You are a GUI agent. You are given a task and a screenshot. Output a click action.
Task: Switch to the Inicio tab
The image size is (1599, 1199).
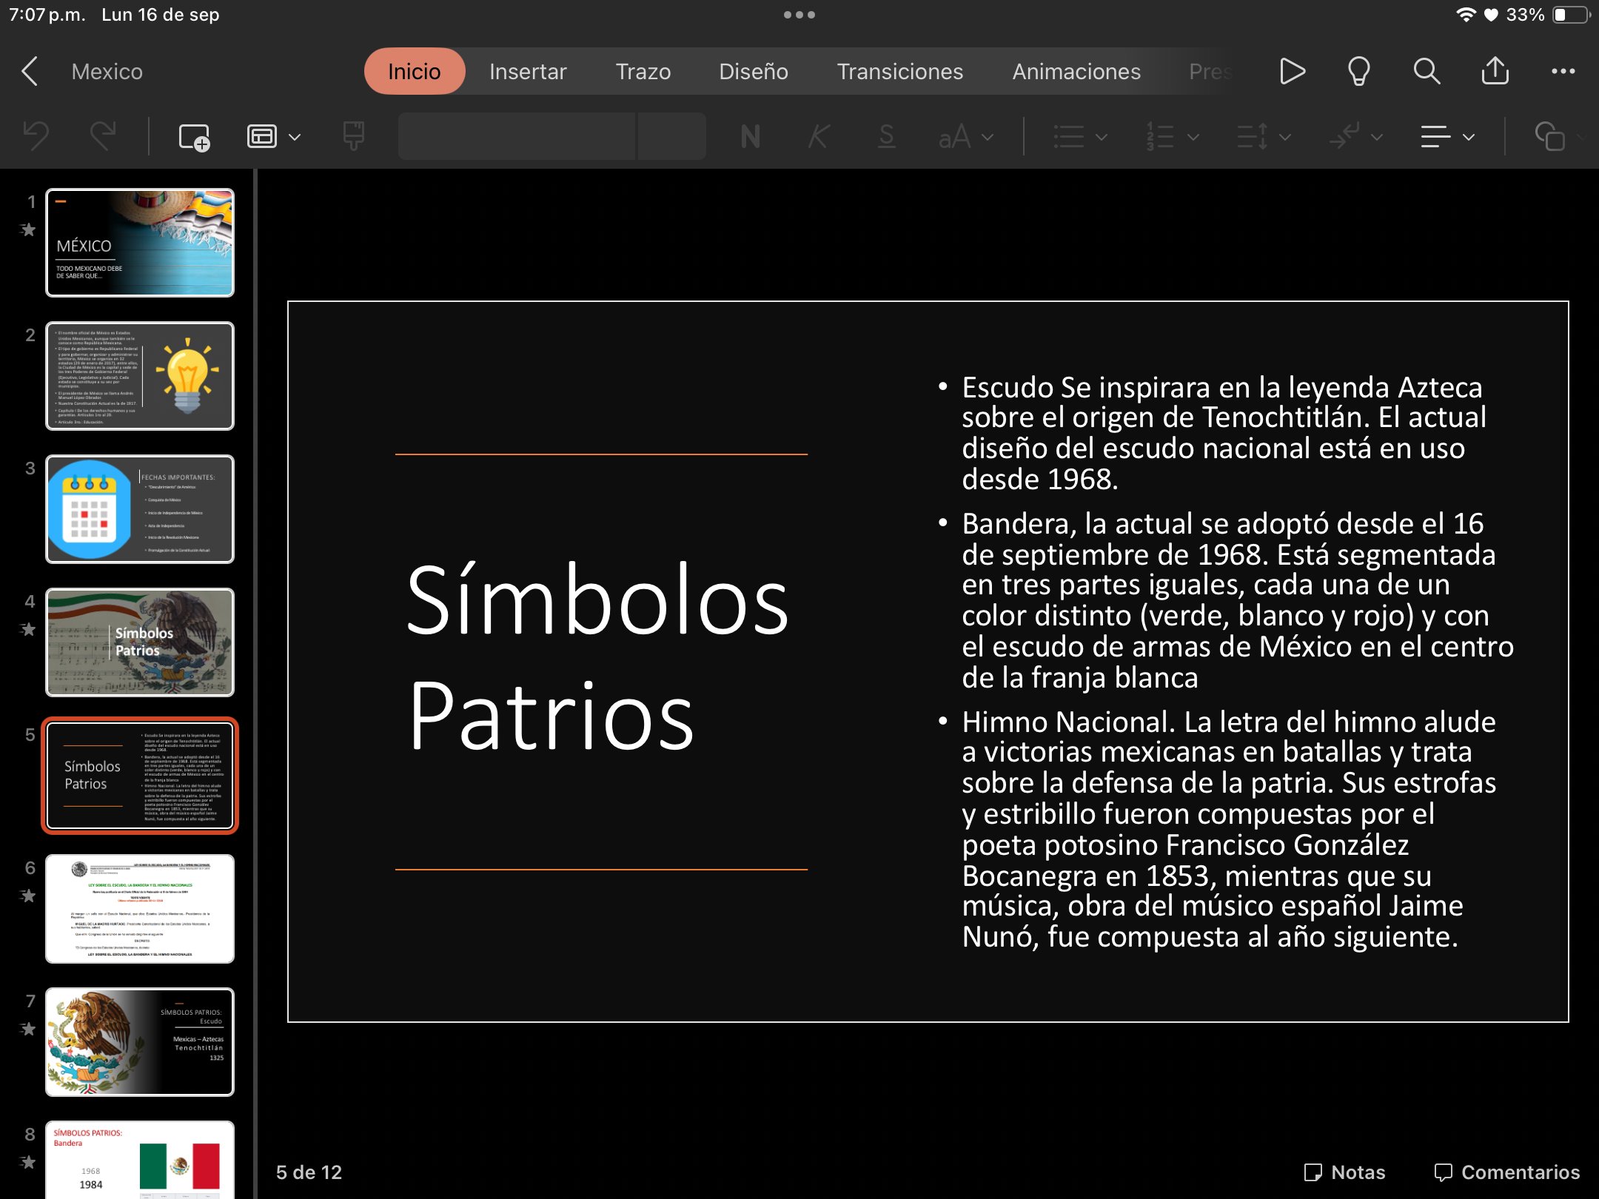[415, 72]
